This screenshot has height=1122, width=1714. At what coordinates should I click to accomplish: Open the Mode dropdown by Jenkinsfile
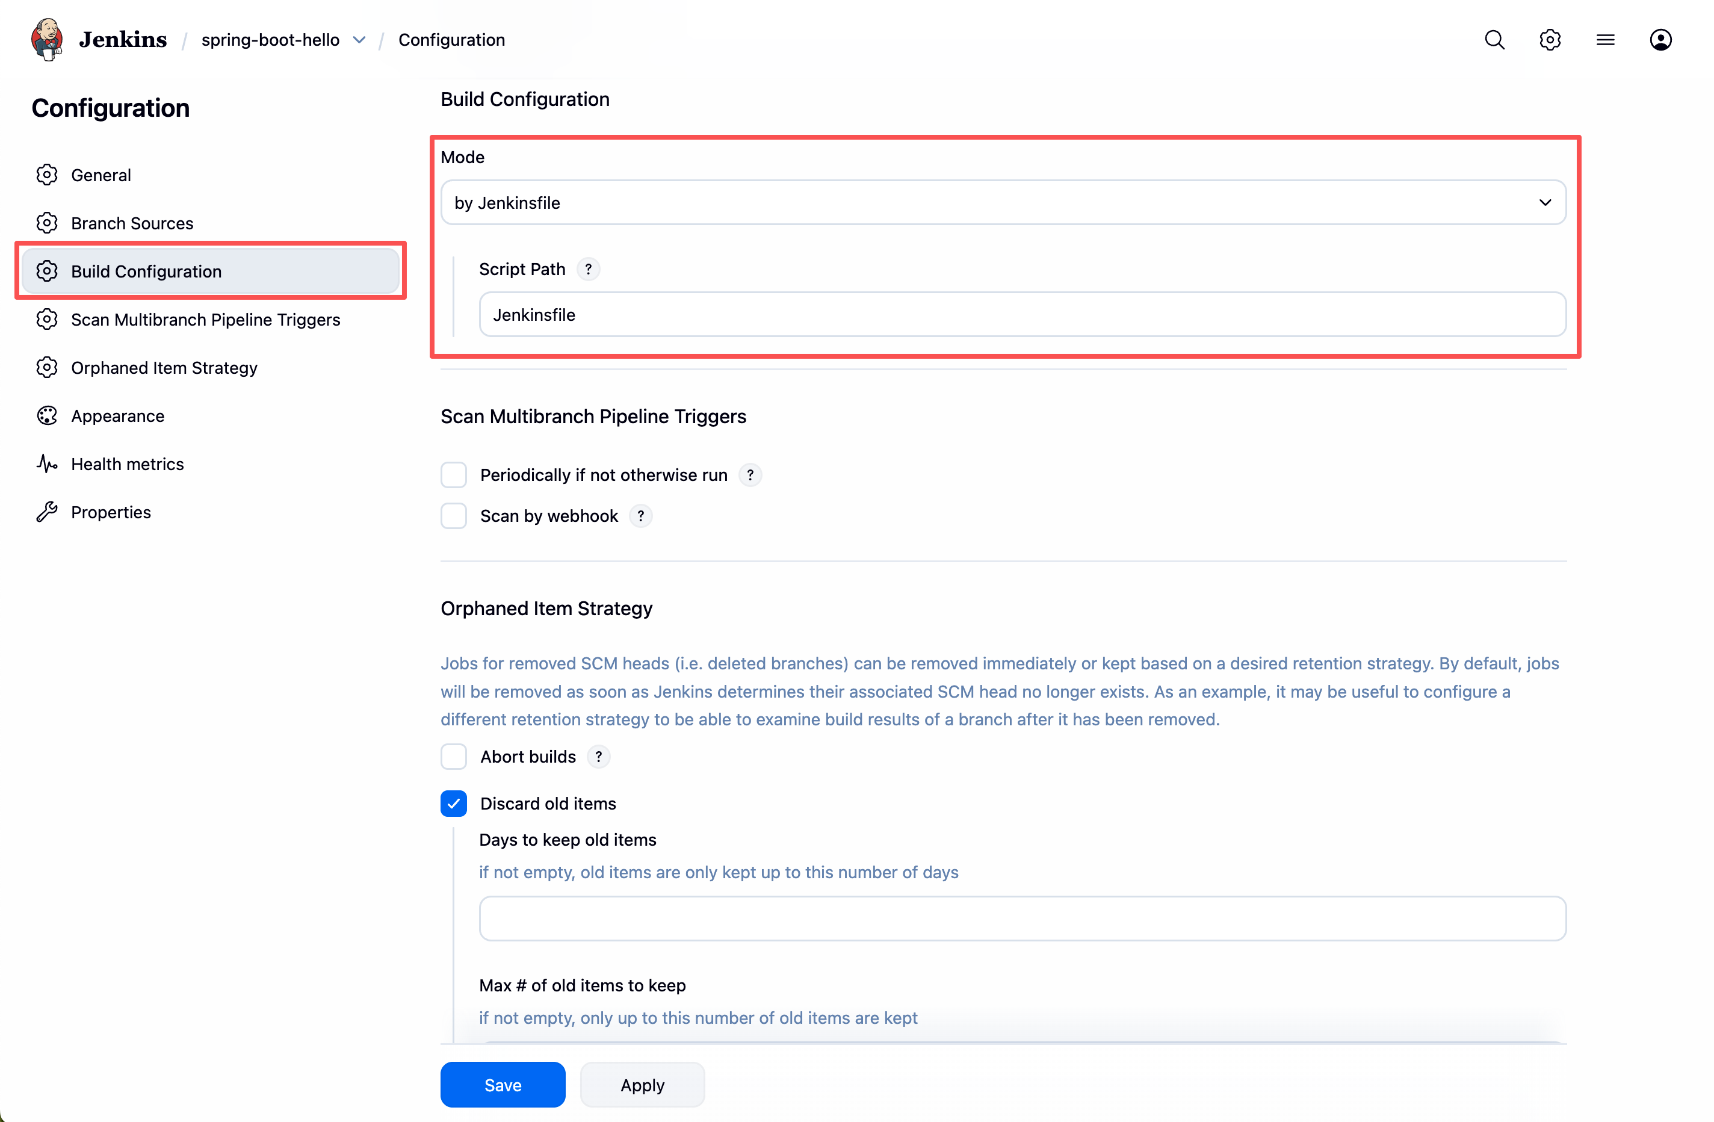(1003, 203)
